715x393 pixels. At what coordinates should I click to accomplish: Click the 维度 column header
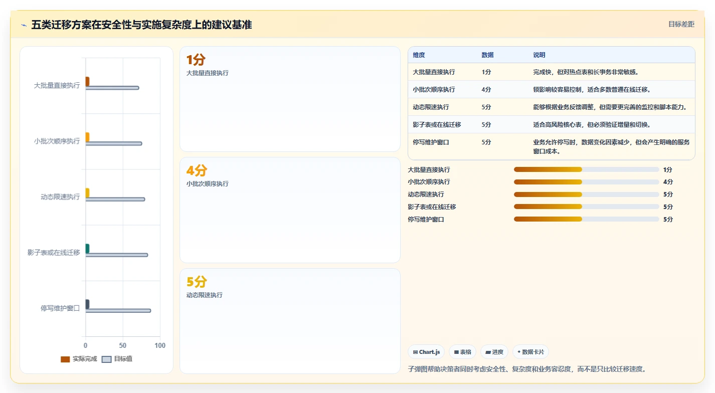coord(419,55)
